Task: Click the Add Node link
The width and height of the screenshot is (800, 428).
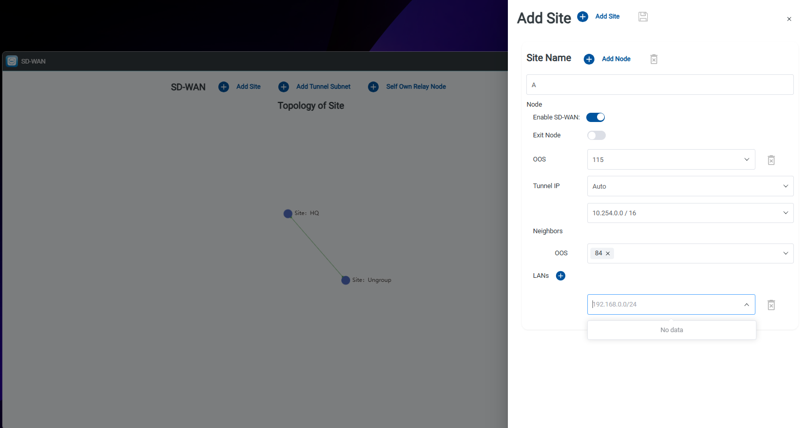Action: (616, 59)
